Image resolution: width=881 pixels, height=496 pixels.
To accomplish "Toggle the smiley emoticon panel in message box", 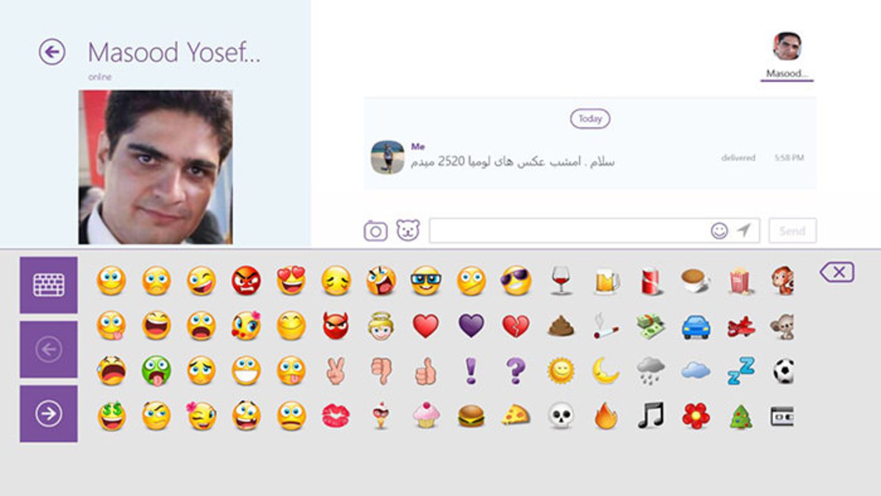I will 719,231.
